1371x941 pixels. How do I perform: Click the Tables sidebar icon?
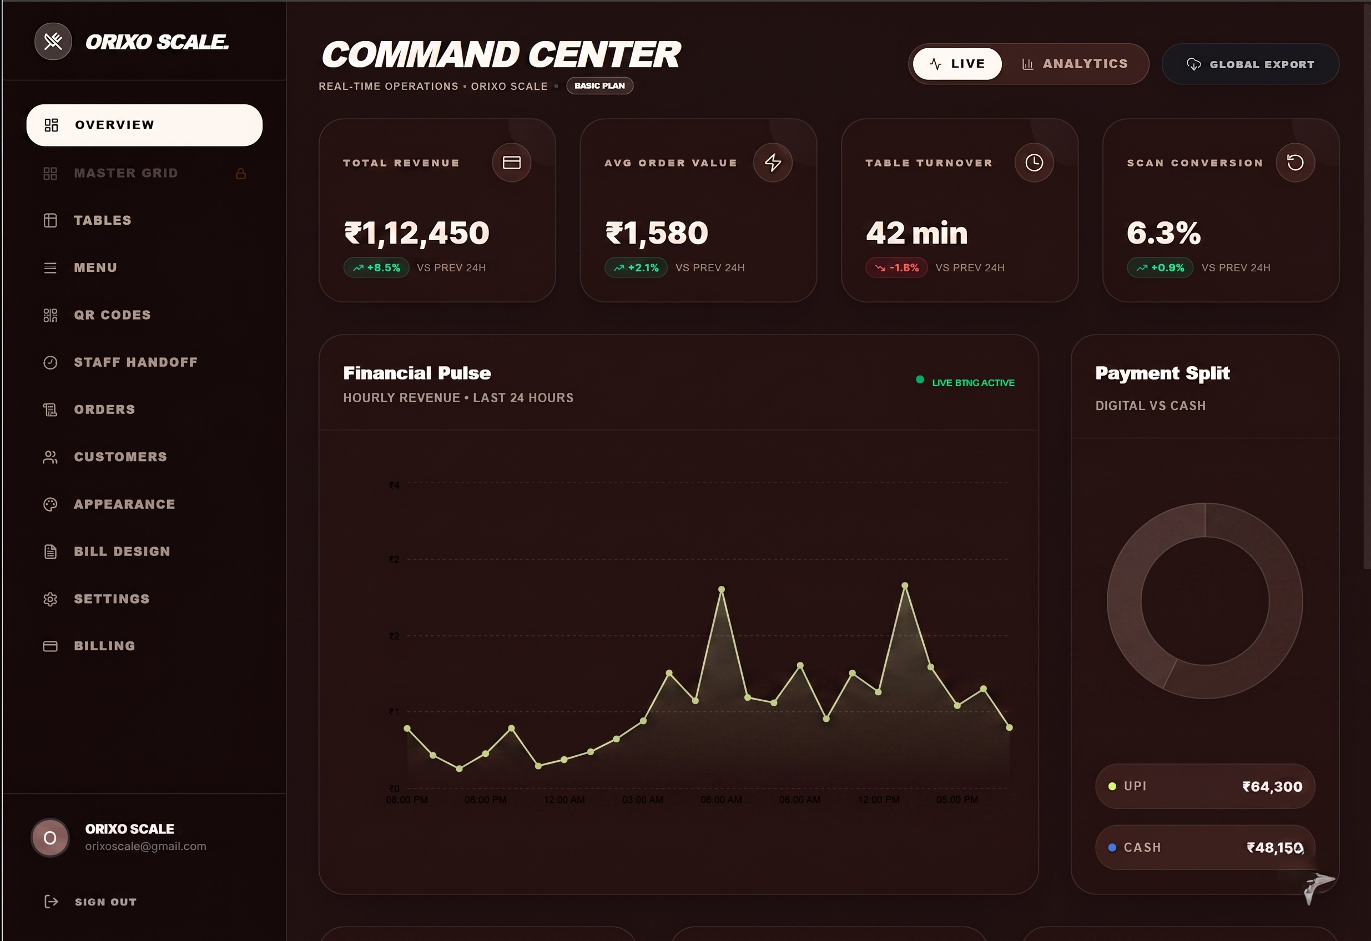tap(50, 220)
